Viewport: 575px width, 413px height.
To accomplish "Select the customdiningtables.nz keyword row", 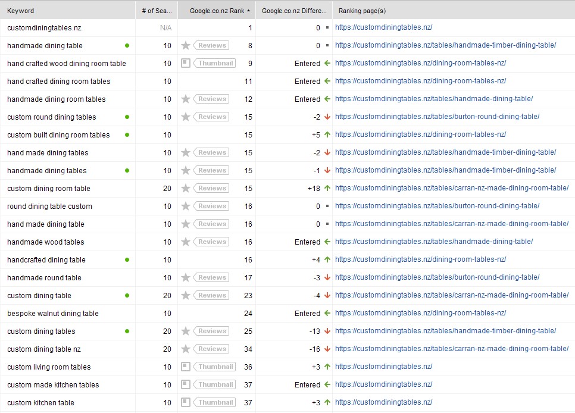I will click(x=44, y=28).
